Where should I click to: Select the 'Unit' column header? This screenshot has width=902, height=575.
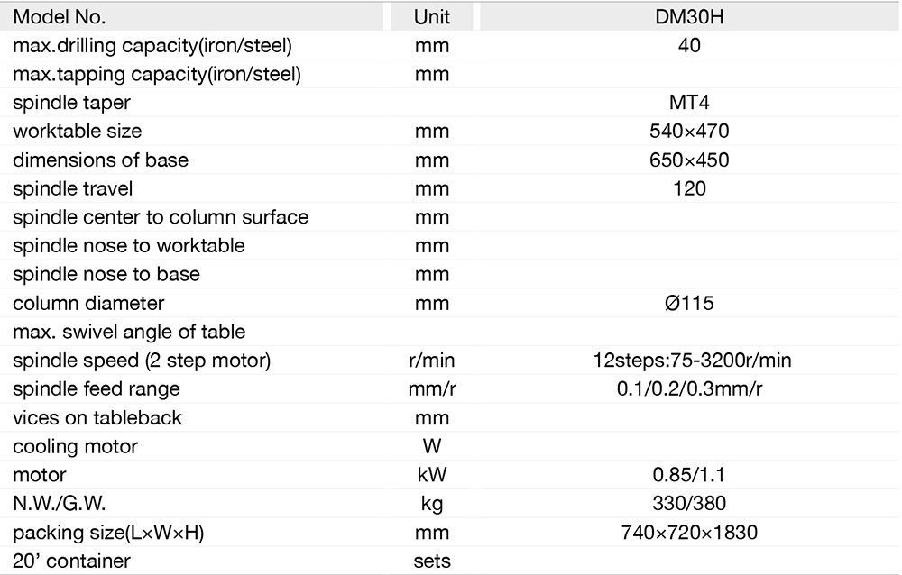pyautogui.click(x=431, y=17)
